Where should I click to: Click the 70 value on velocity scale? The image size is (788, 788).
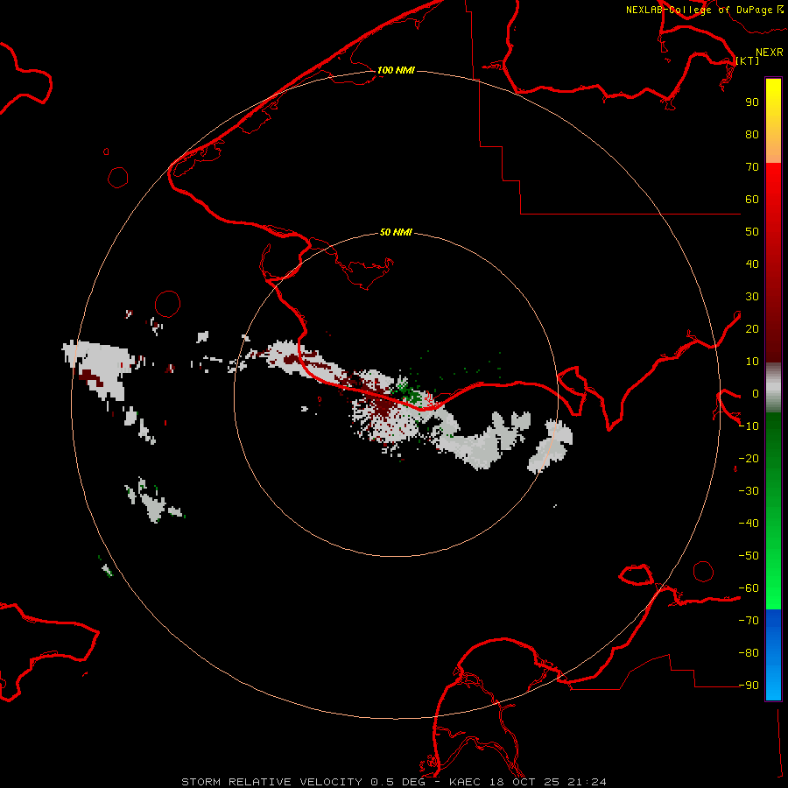coord(752,167)
